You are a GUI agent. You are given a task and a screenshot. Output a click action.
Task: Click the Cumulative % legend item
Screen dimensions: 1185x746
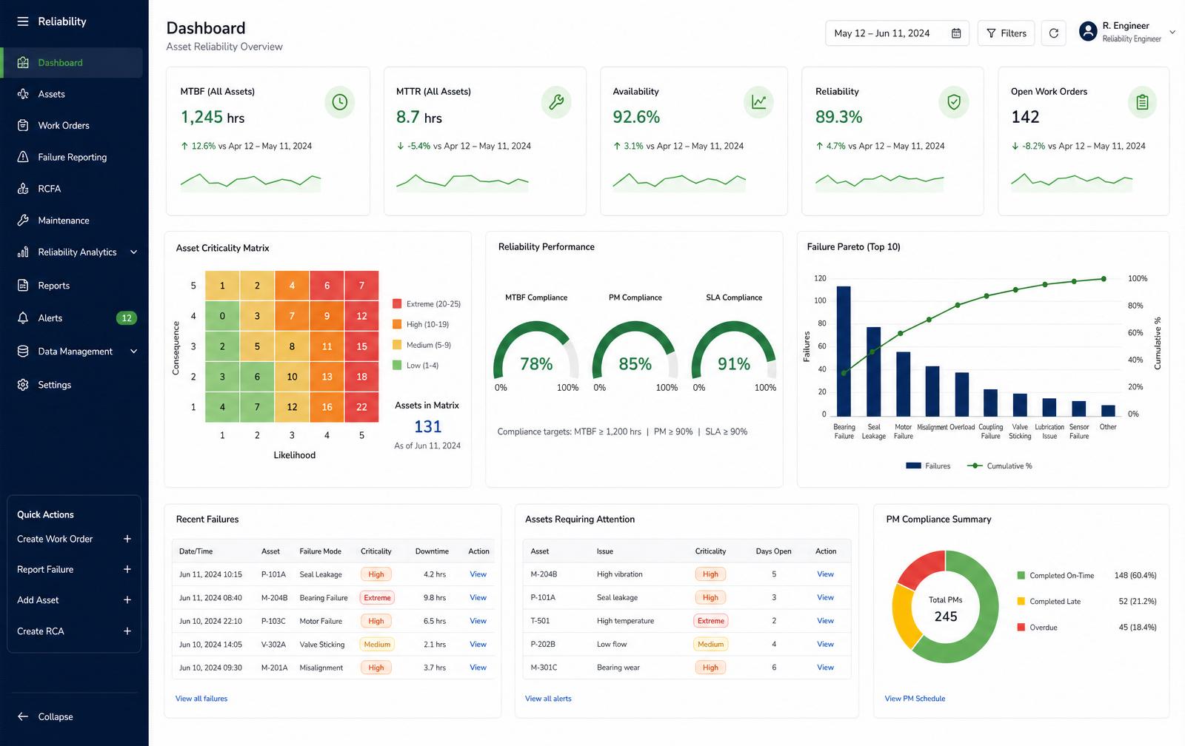point(1000,466)
